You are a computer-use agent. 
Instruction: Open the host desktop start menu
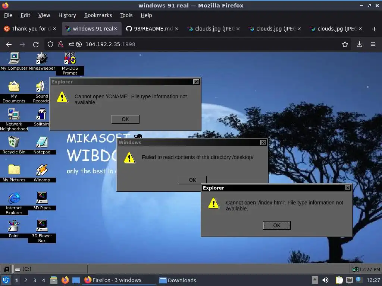pyautogui.click(x=6, y=280)
